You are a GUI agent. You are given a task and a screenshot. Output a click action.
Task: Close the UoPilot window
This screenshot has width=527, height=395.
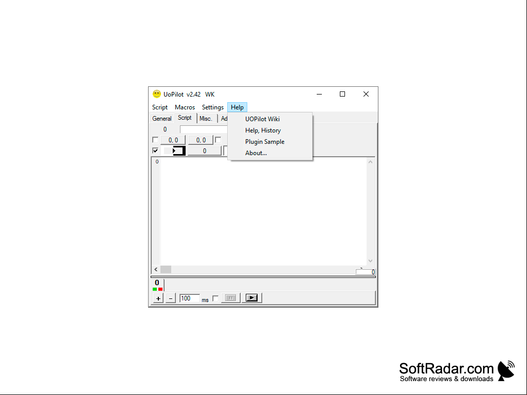point(366,94)
